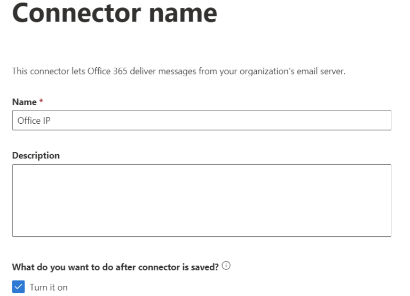Click the 'What do you want to do' question text

[115, 267]
